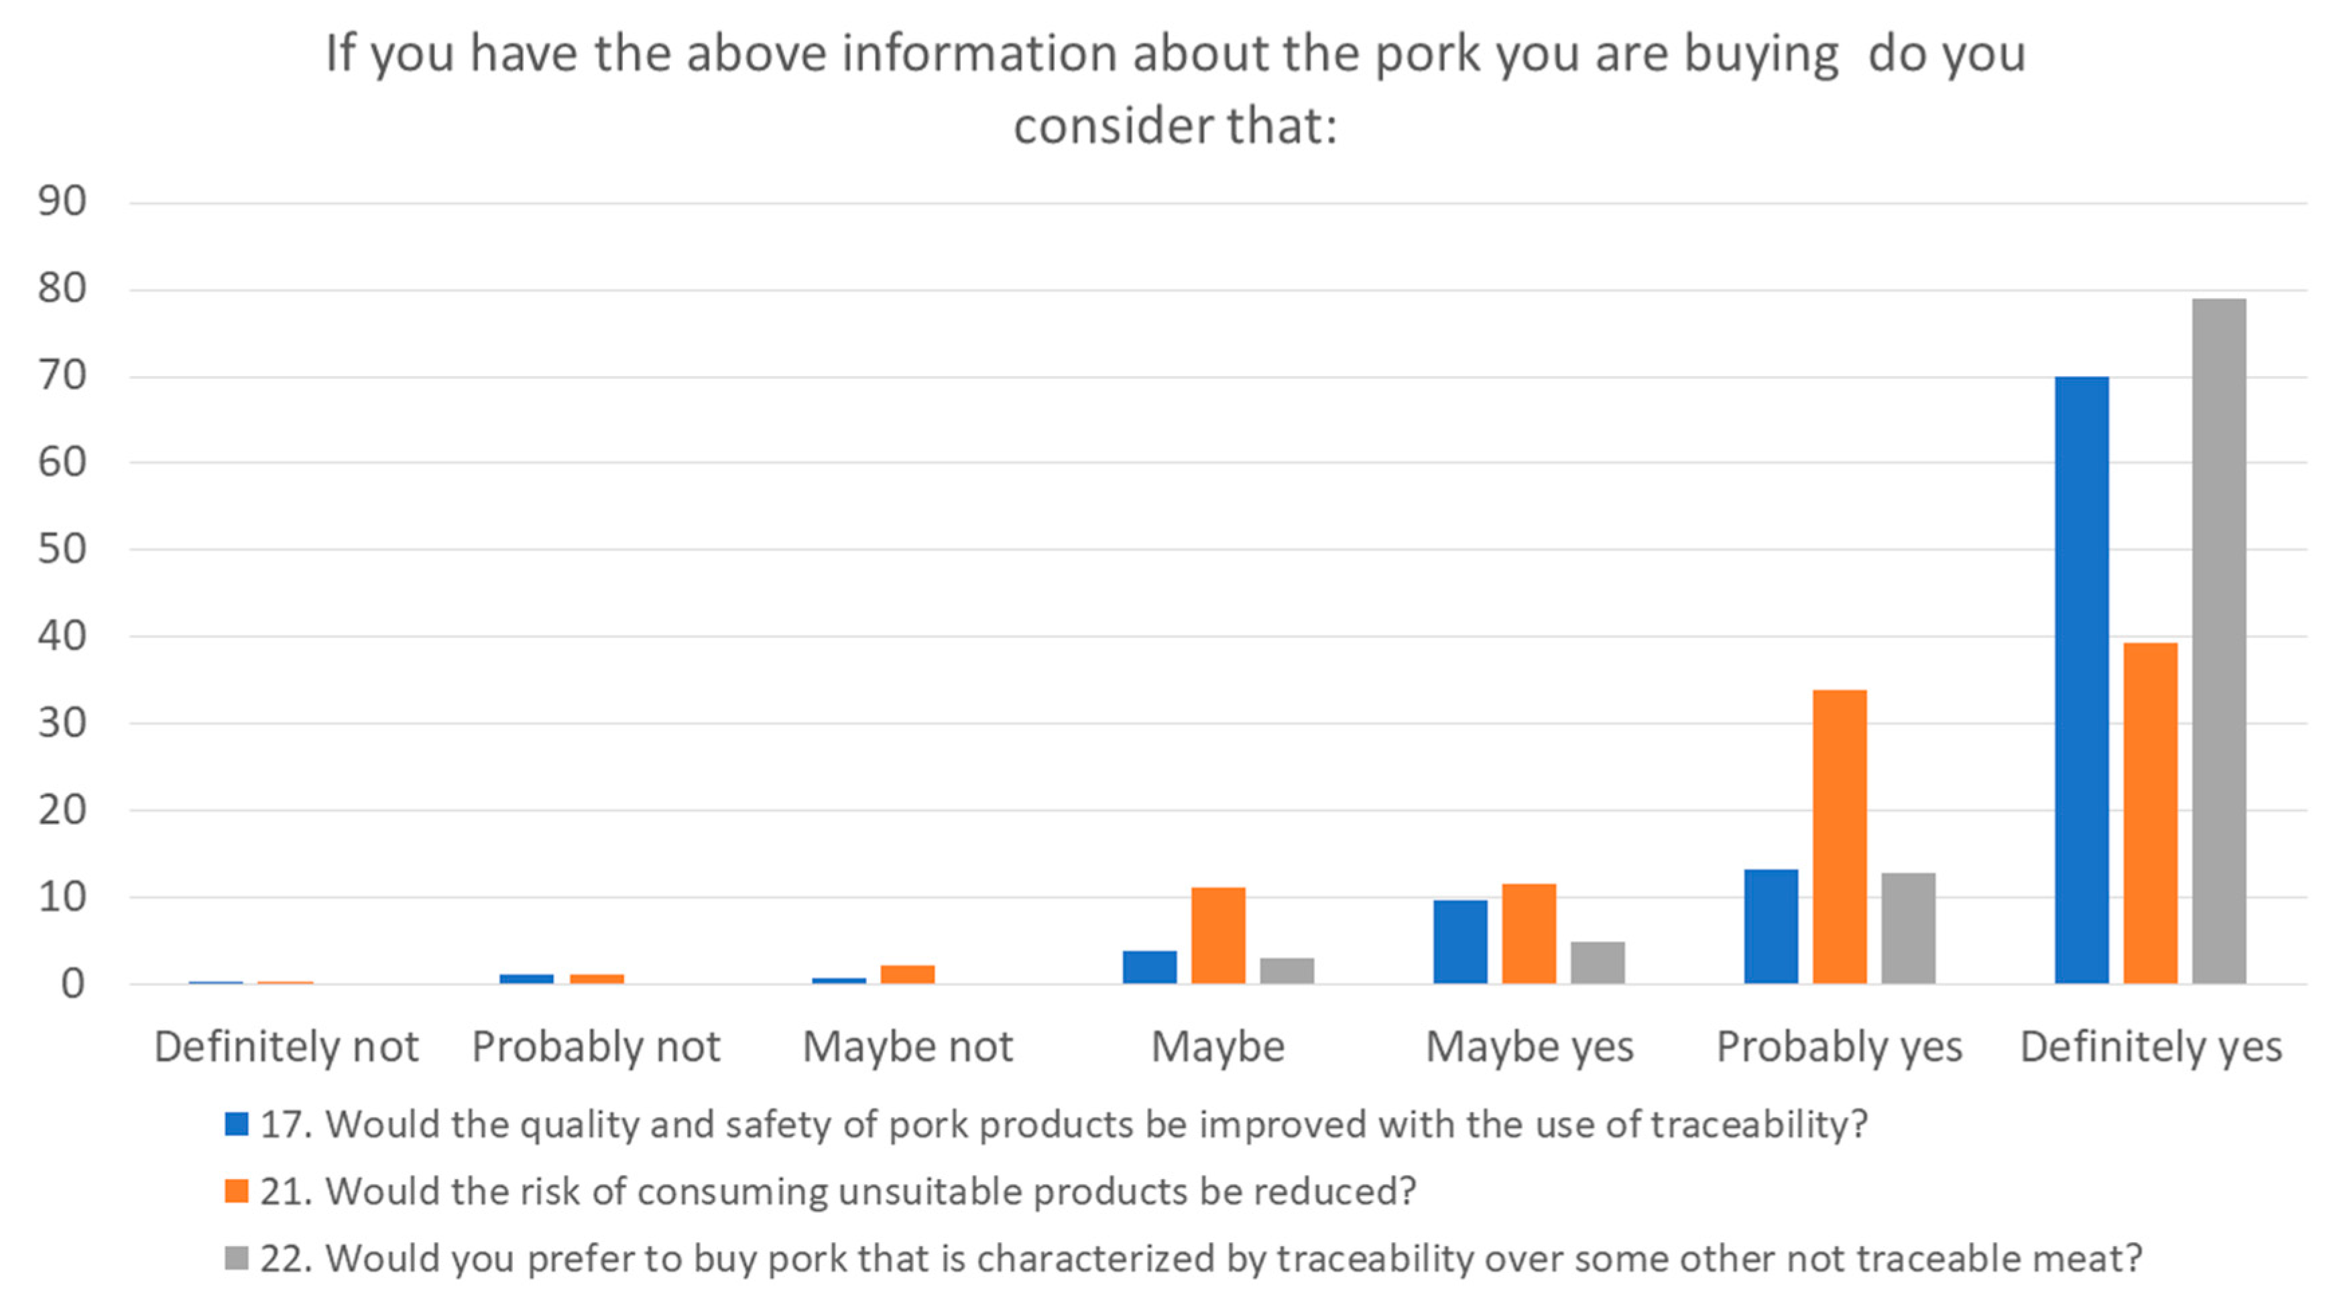
Task: Click the "Definitely not" axis label
Action: [x=286, y=1047]
